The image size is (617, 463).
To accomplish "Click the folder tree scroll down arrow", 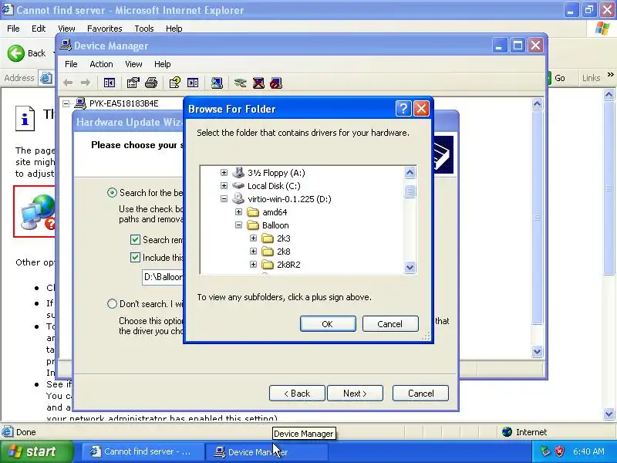I will coord(410,267).
